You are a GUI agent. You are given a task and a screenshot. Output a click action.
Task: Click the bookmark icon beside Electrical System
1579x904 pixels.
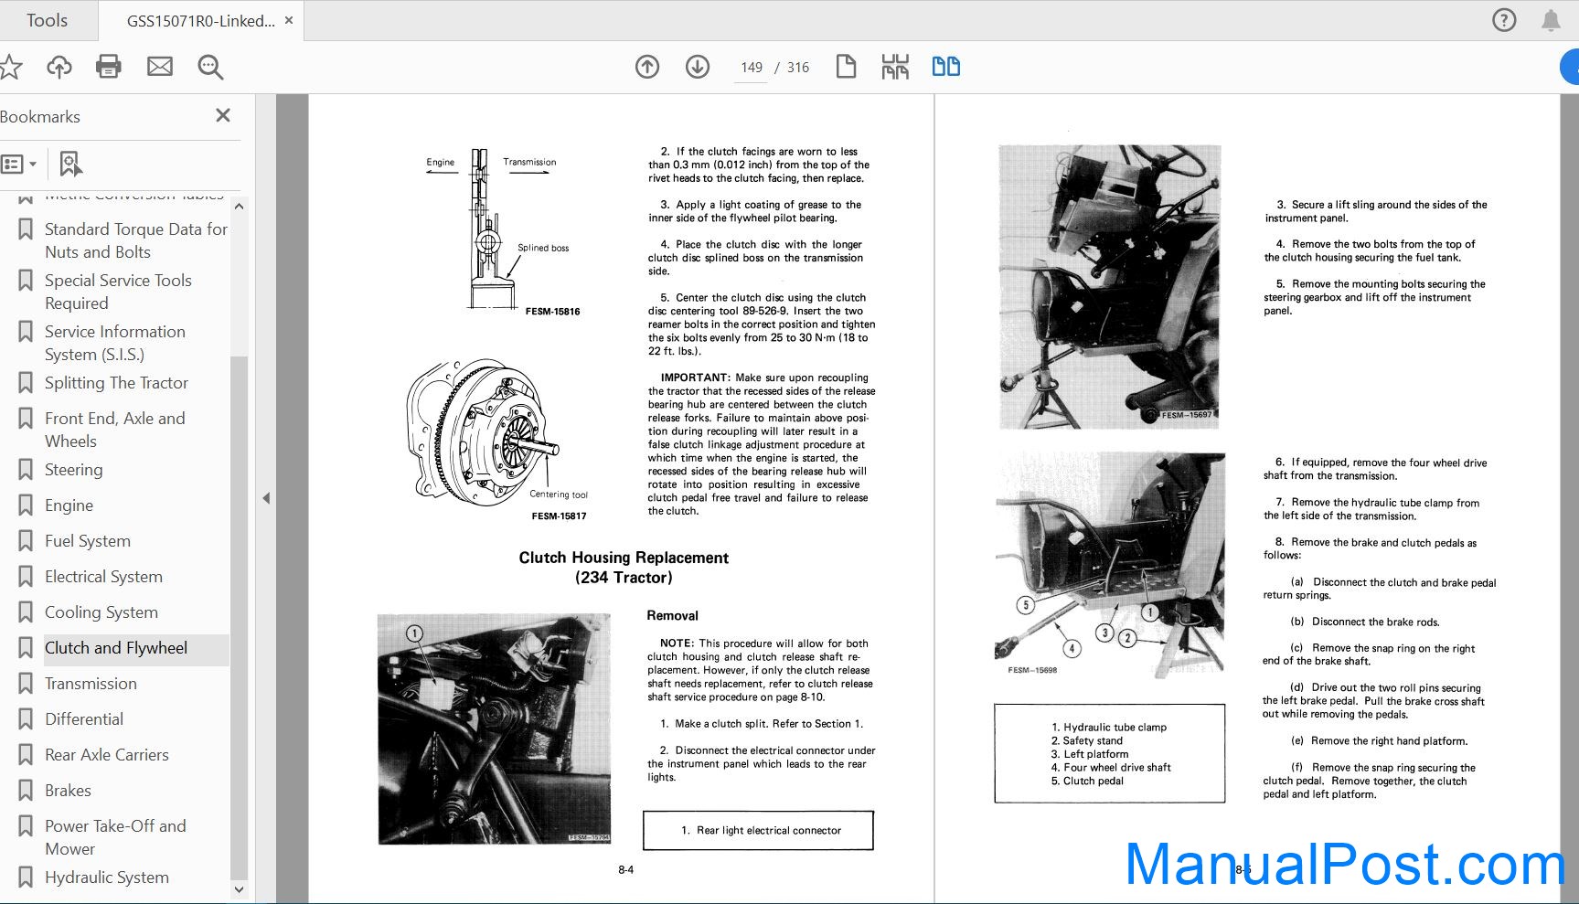pyautogui.click(x=26, y=576)
